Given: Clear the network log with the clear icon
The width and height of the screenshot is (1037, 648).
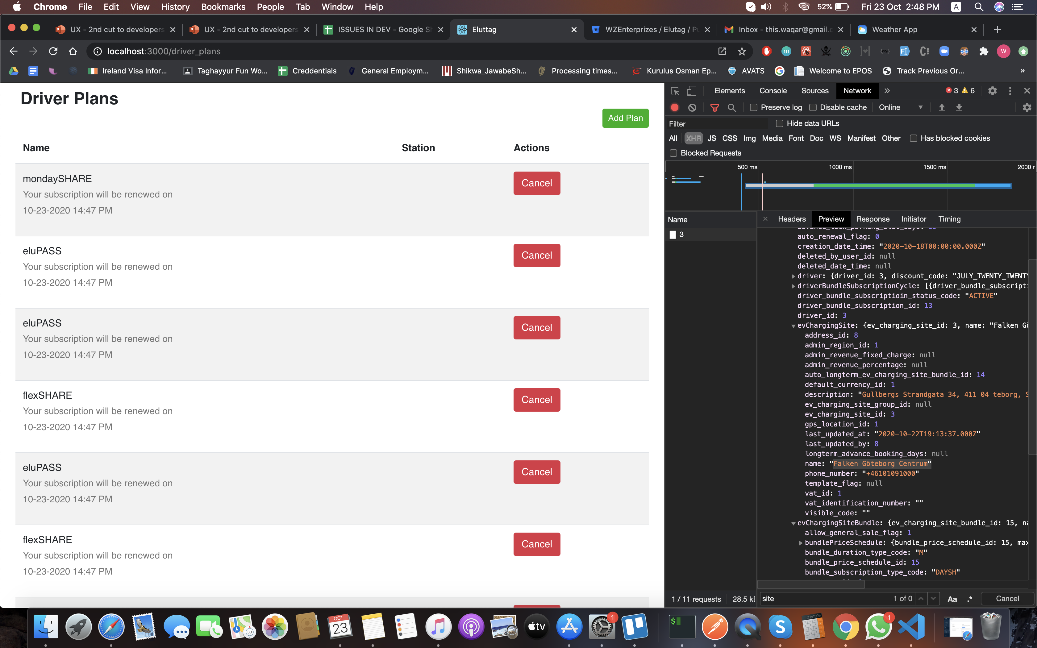Looking at the screenshot, I should [692, 108].
